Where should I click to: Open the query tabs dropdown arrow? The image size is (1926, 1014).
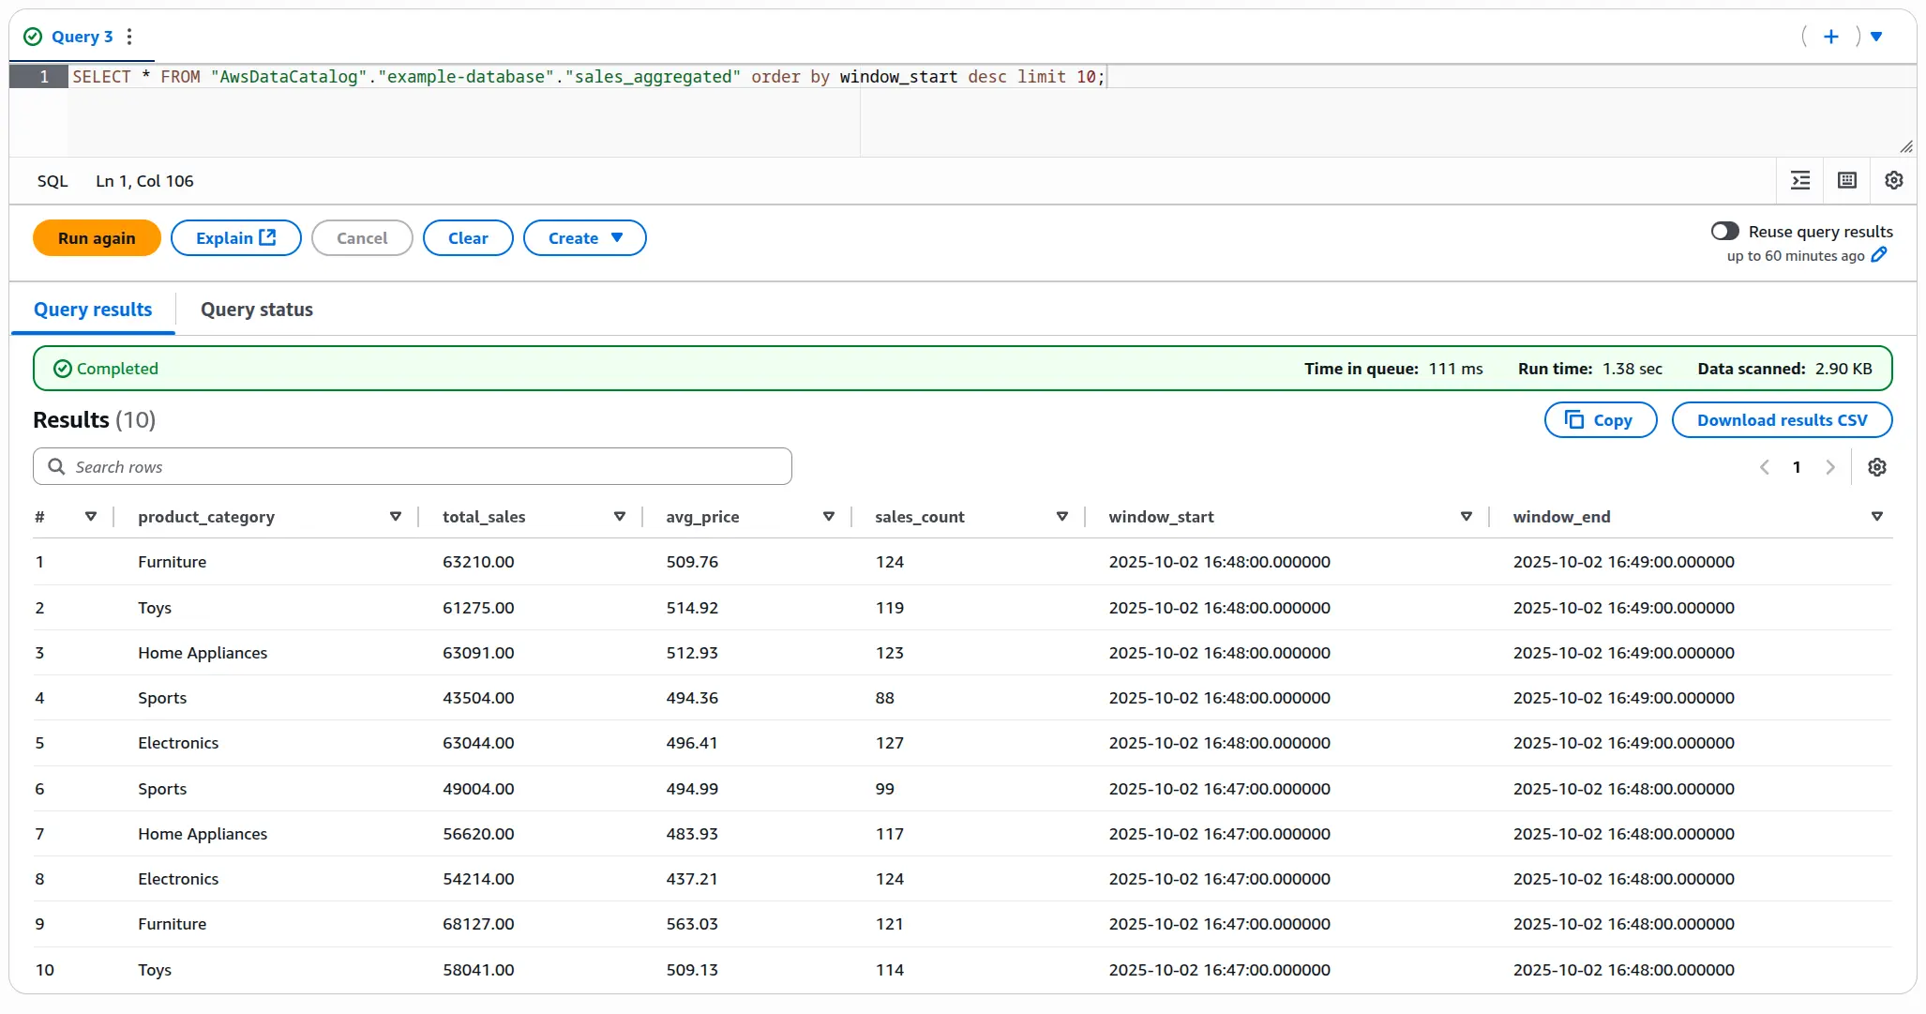[1876, 37]
